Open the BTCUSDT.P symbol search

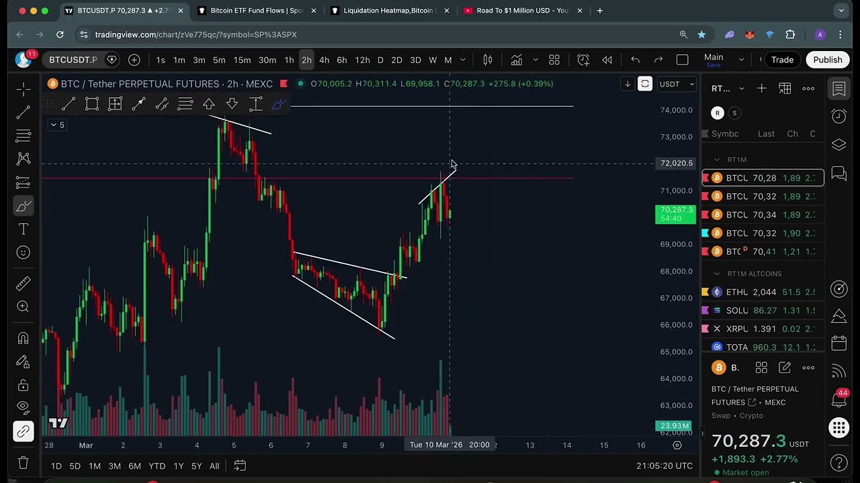73,60
